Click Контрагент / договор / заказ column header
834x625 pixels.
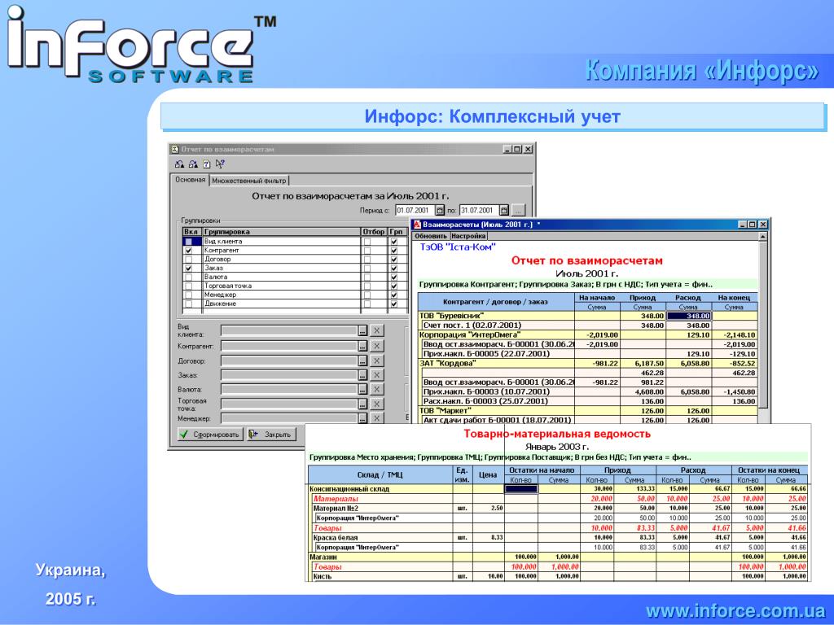[496, 302]
